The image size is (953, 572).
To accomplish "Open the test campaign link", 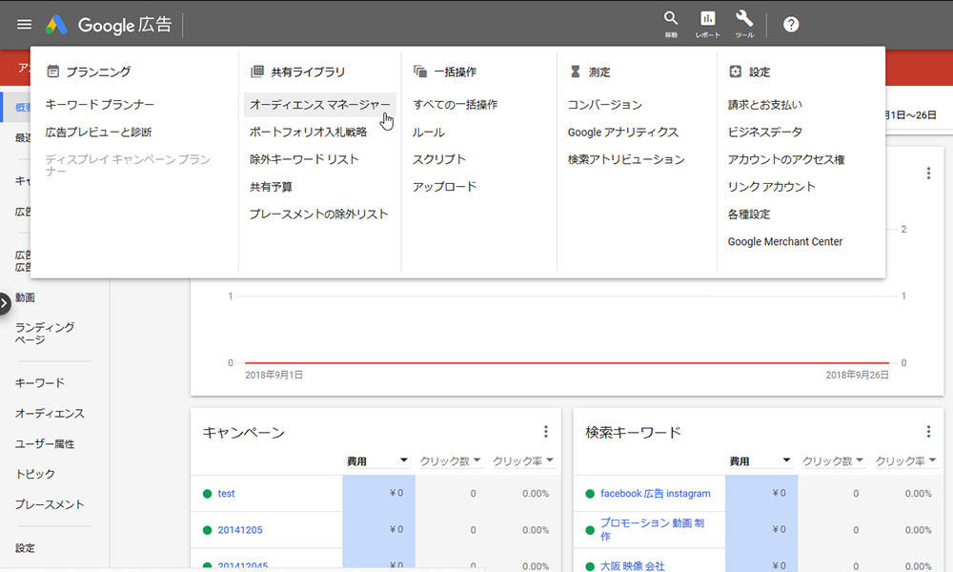I will click(x=226, y=494).
